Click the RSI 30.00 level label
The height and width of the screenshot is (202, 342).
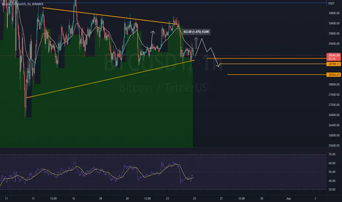332,190
